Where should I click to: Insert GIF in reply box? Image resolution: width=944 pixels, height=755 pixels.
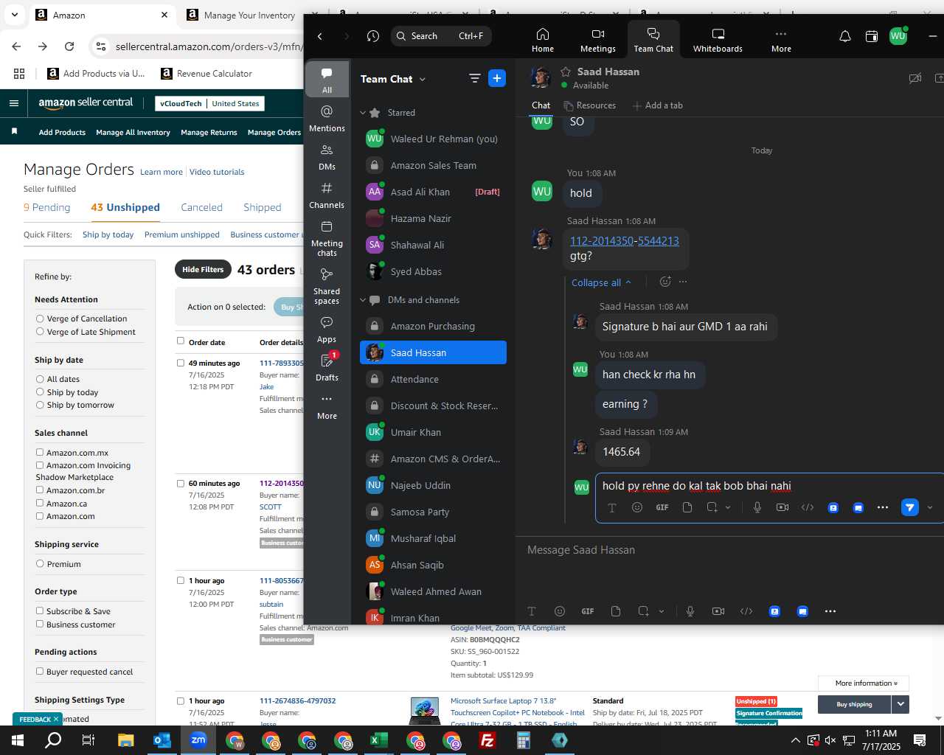pos(662,507)
